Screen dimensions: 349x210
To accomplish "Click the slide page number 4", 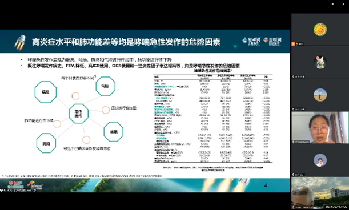I will pyautogui.click(x=265, y=185).
